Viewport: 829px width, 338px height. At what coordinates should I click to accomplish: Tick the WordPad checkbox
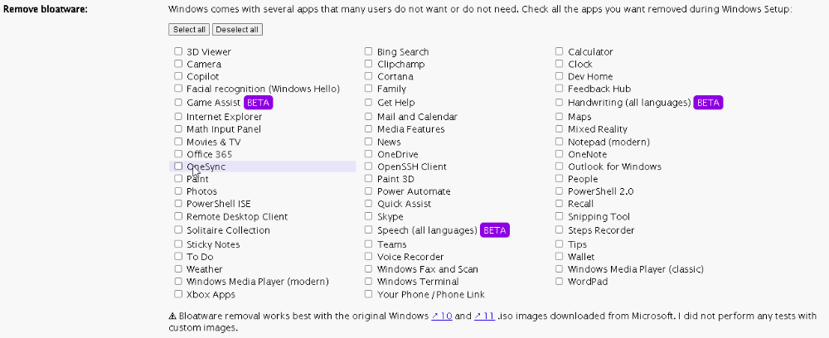tap(560, 281)
